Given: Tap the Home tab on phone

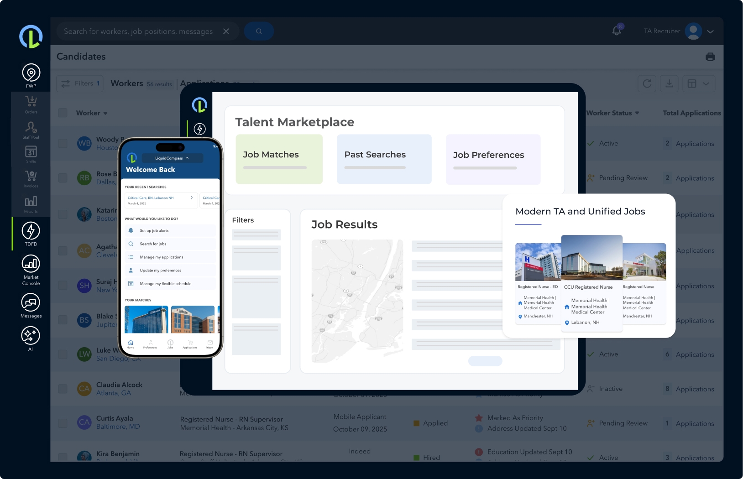Looking at the screenshot, I should [131, 344].
